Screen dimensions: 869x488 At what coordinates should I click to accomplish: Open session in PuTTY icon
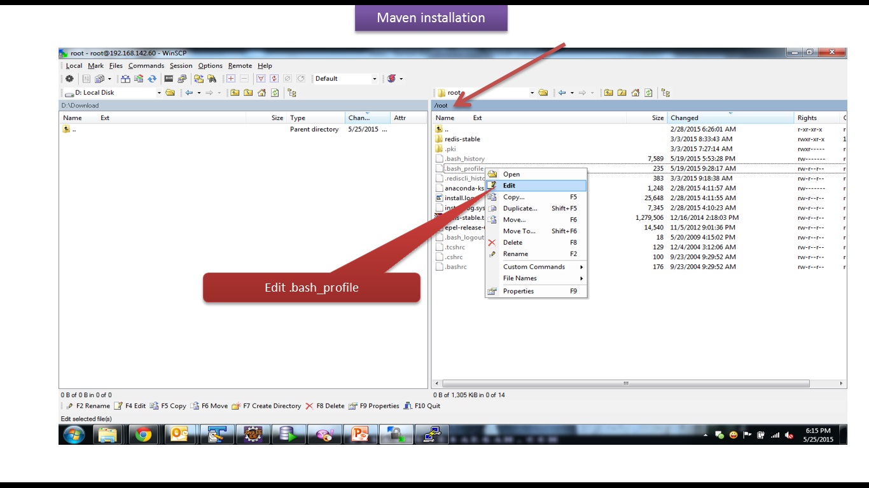182,79
